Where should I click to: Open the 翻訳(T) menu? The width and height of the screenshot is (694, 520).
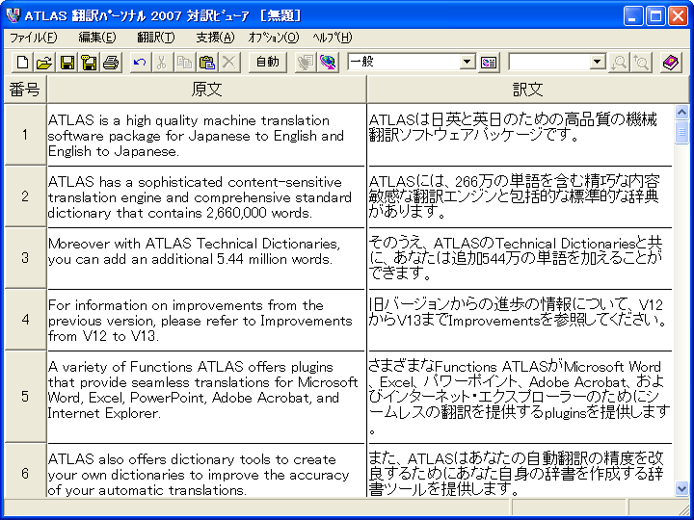[x=156, y=38]
